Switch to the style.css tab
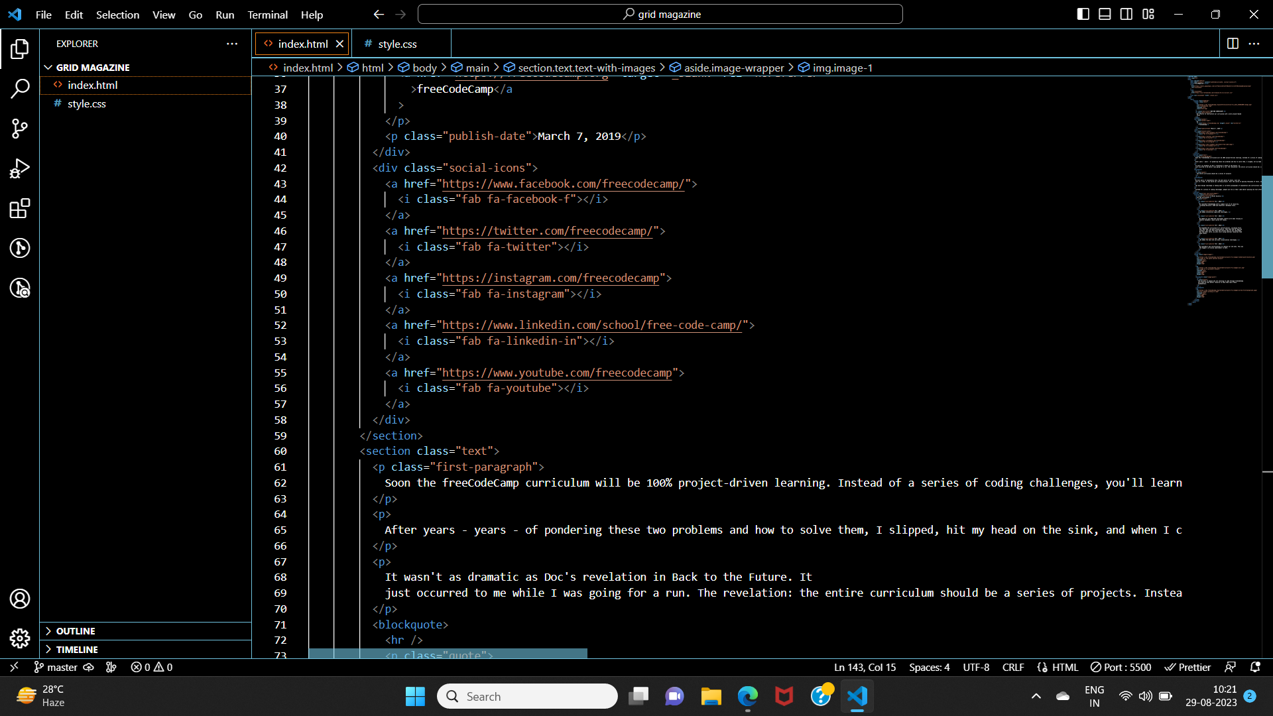The image size is (1273, 716). coord(396,43)
